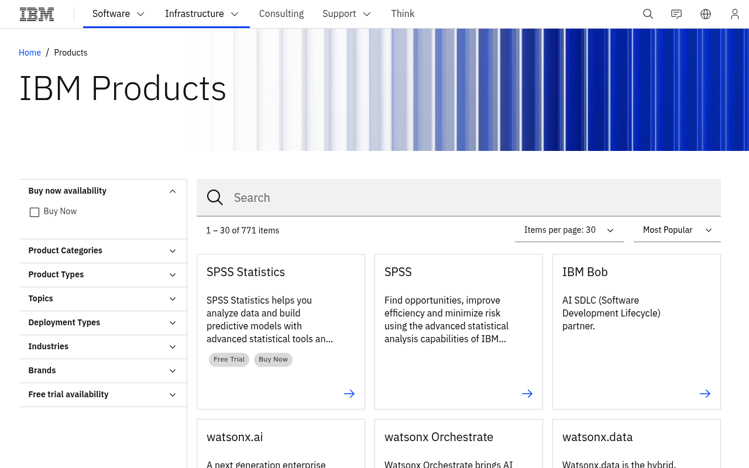Click the Free Trial tag on SPSS Statistics
The height and width of the screenshot is (468, 749).
click(x=229, y=360)
